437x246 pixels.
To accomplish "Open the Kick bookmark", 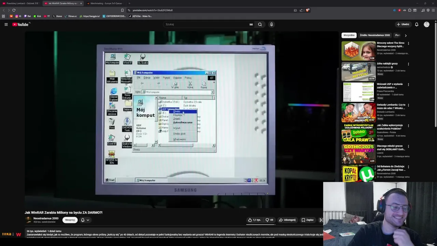I will tap(37, 16).
